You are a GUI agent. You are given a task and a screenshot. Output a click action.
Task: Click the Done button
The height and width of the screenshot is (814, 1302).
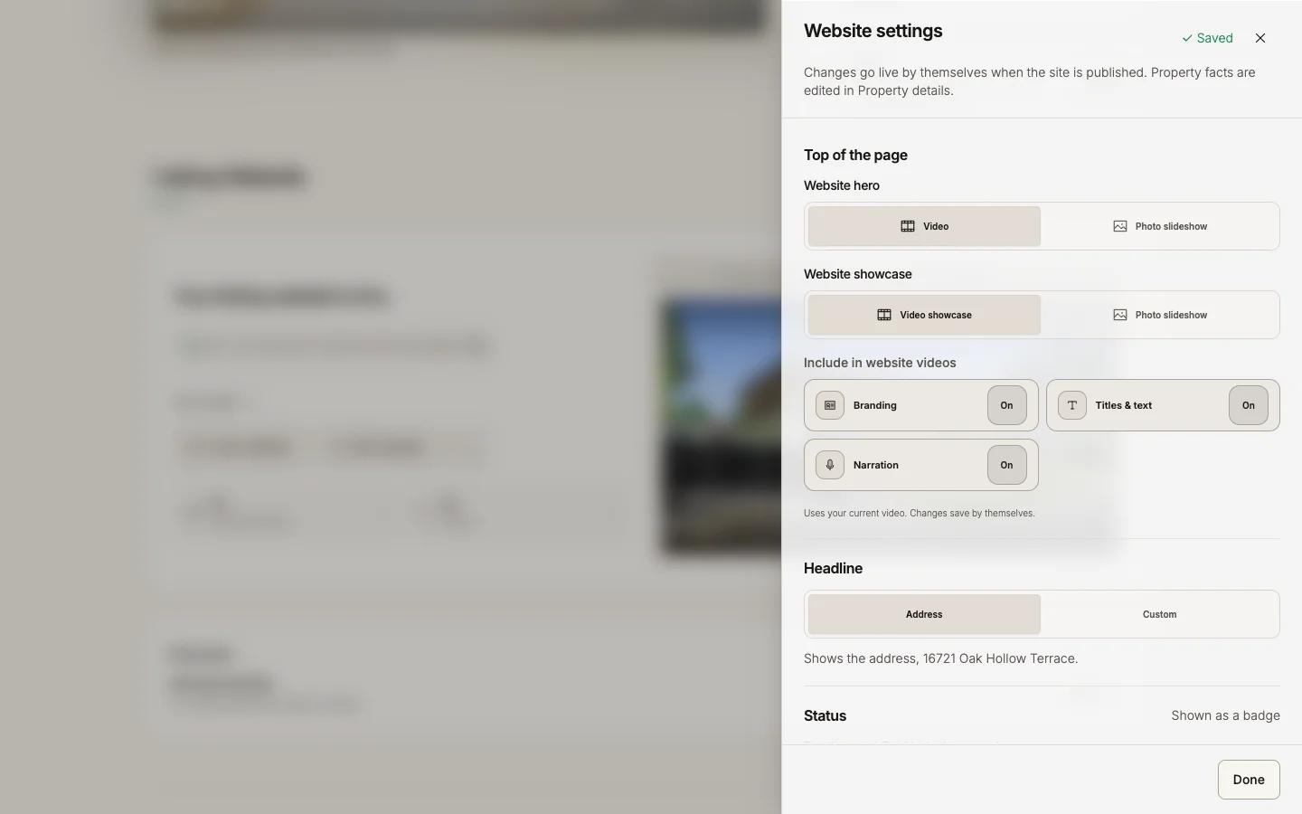click(x=1249, y=780)
